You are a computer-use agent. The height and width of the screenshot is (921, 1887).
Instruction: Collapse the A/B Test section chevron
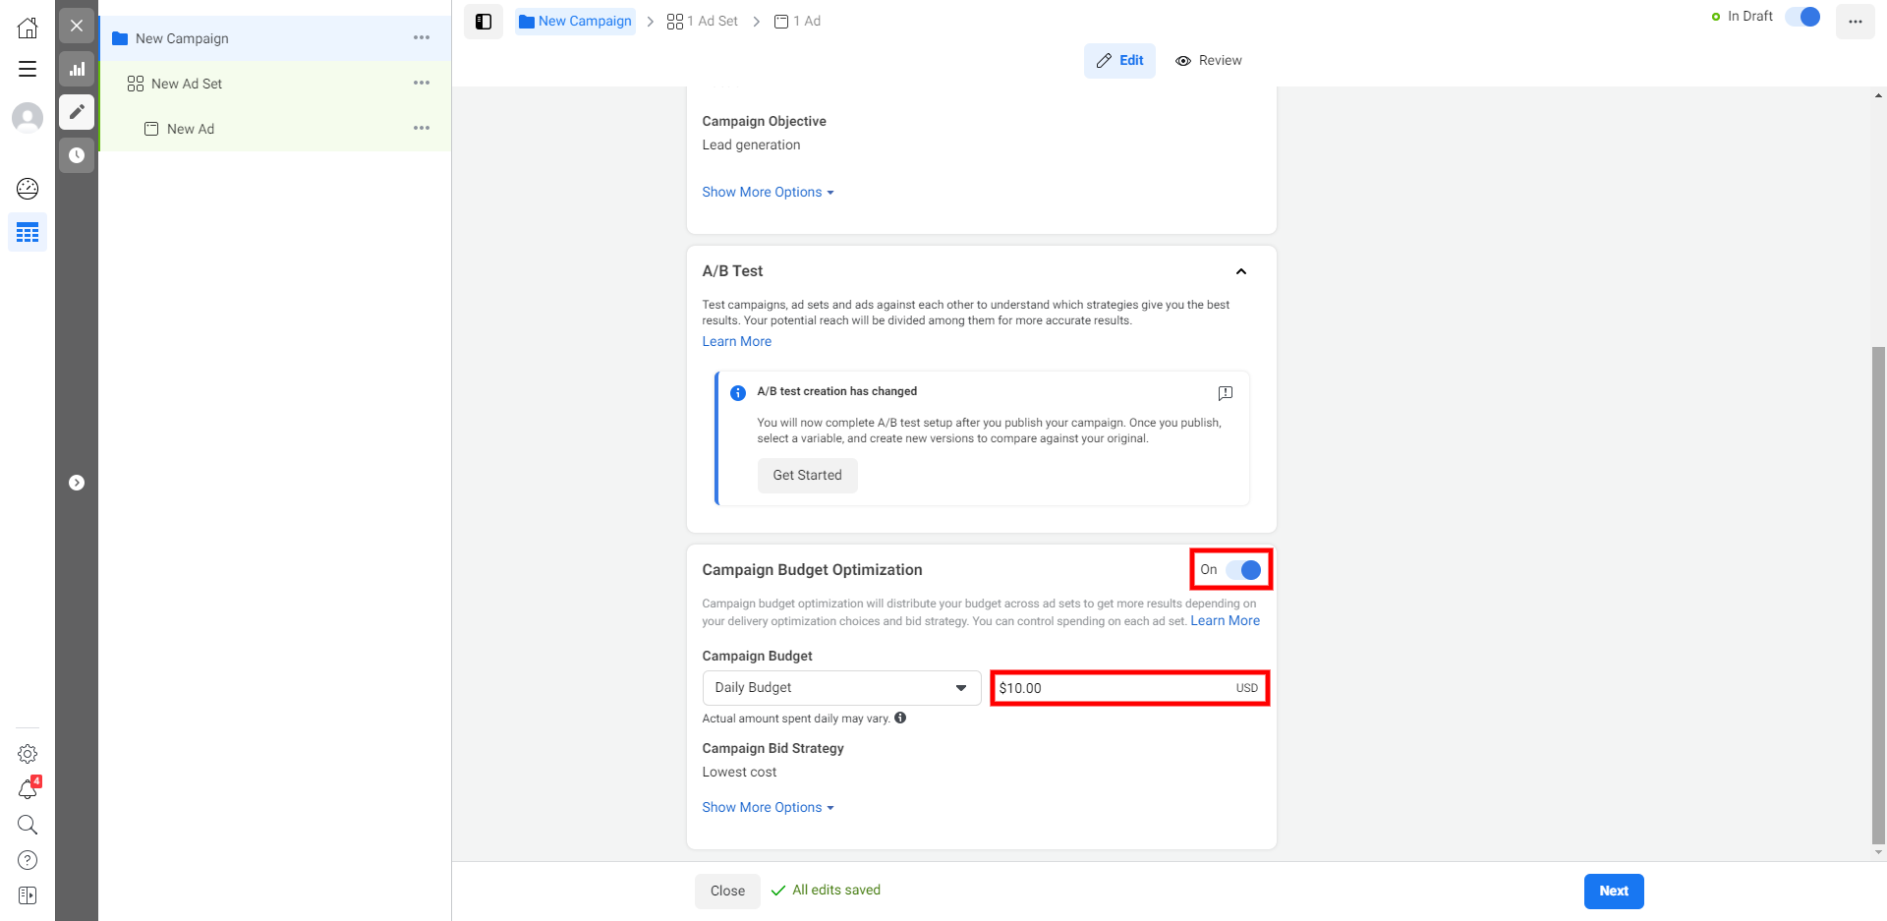point(1241,271)
